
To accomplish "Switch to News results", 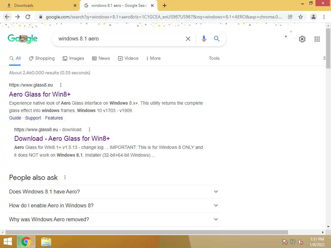I will click(101, 58).
